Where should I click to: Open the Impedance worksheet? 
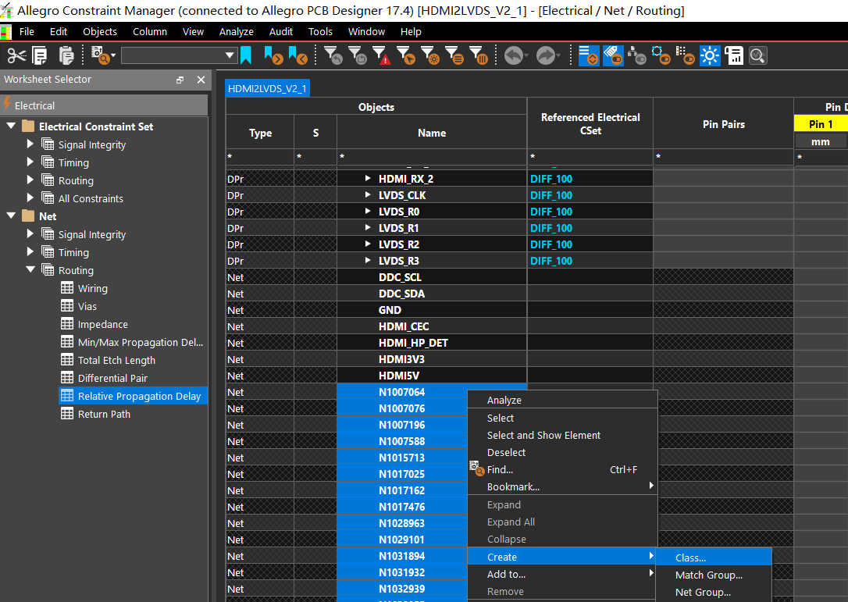103,324
